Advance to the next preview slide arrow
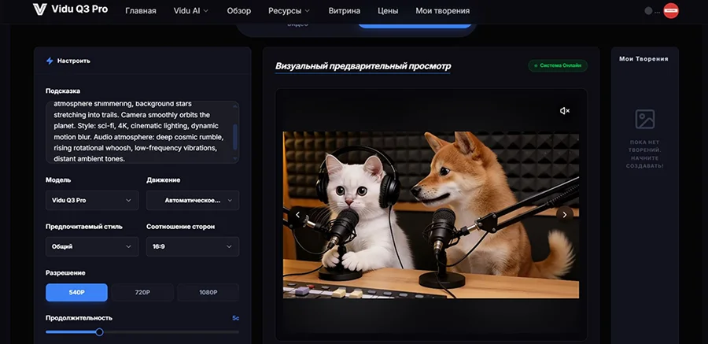 tap(564, 215)
